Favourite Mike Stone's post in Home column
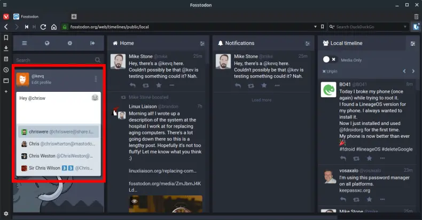The image size is (422, 220). click(159, 85)
